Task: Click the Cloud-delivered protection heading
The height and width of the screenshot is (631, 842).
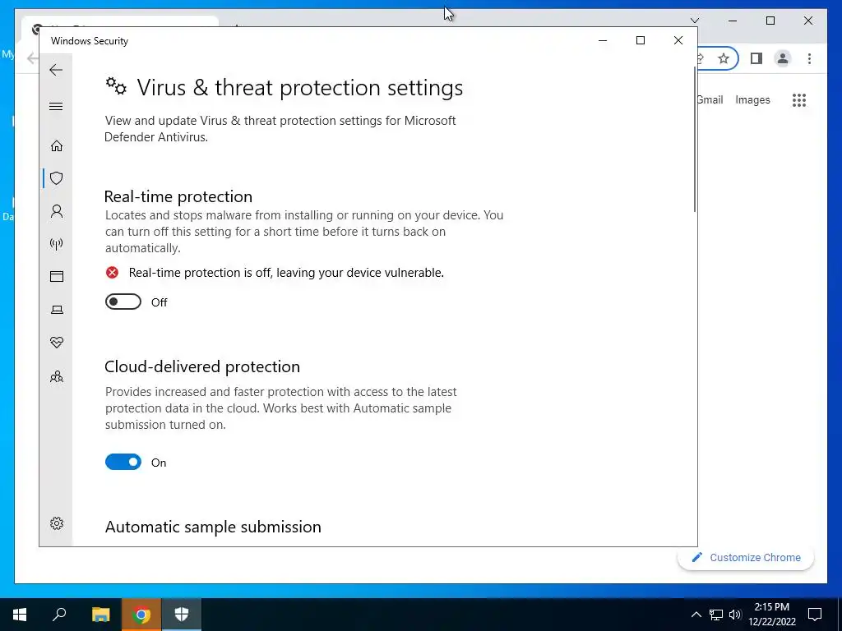Action: click(x=202, y=366)
